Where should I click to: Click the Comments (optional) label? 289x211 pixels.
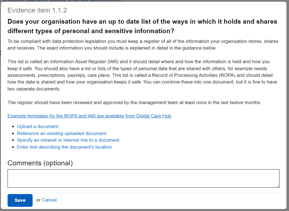[40, 163]
